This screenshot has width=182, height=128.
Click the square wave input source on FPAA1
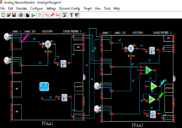7,60
